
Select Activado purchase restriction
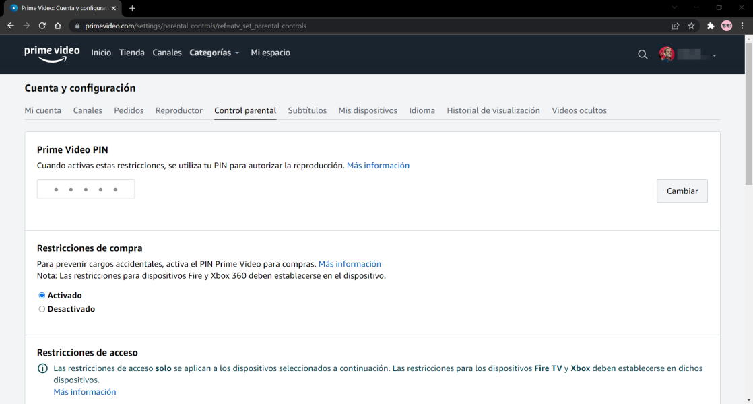tap(42, 295)
